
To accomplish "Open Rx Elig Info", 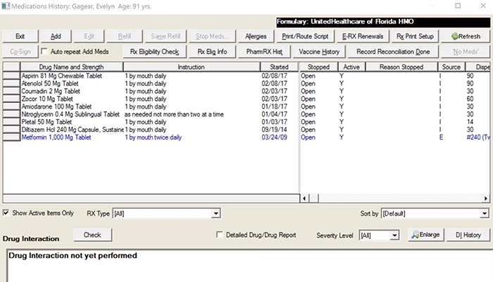I will coord(212,51).
